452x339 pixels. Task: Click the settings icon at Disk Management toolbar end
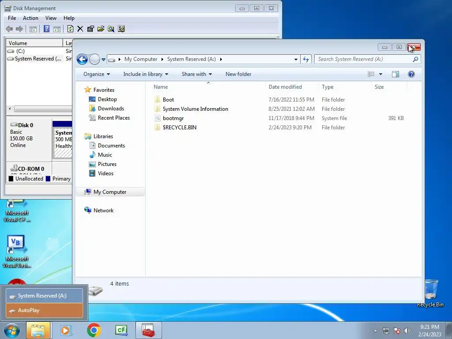[121, 29]
